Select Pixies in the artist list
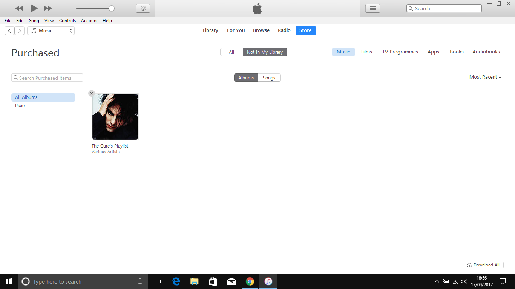This screenshot has width=515, height=289. point(21,106)
